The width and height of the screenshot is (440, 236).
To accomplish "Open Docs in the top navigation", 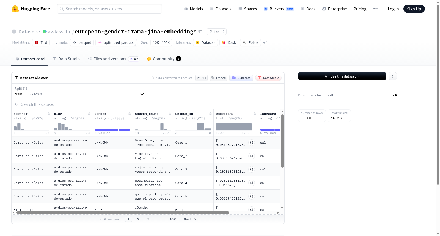I will pos(308,9).
